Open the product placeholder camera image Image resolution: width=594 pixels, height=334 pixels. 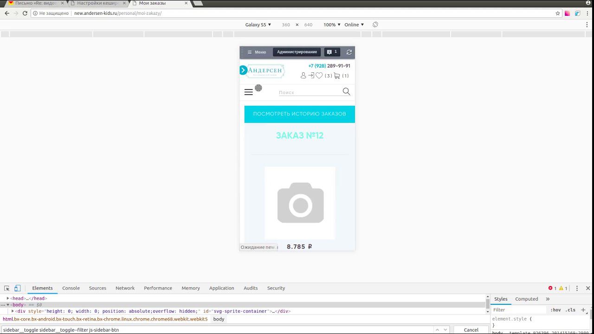point(300,203)
